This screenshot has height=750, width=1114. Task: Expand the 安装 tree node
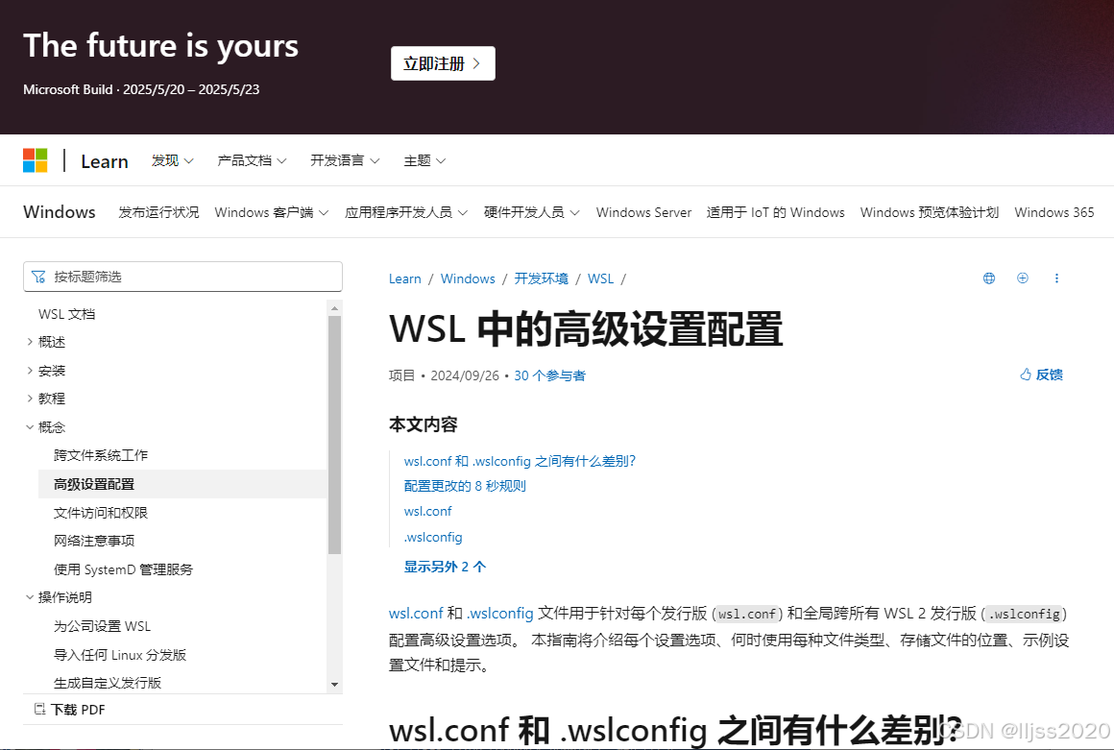(x=30, y=370)
